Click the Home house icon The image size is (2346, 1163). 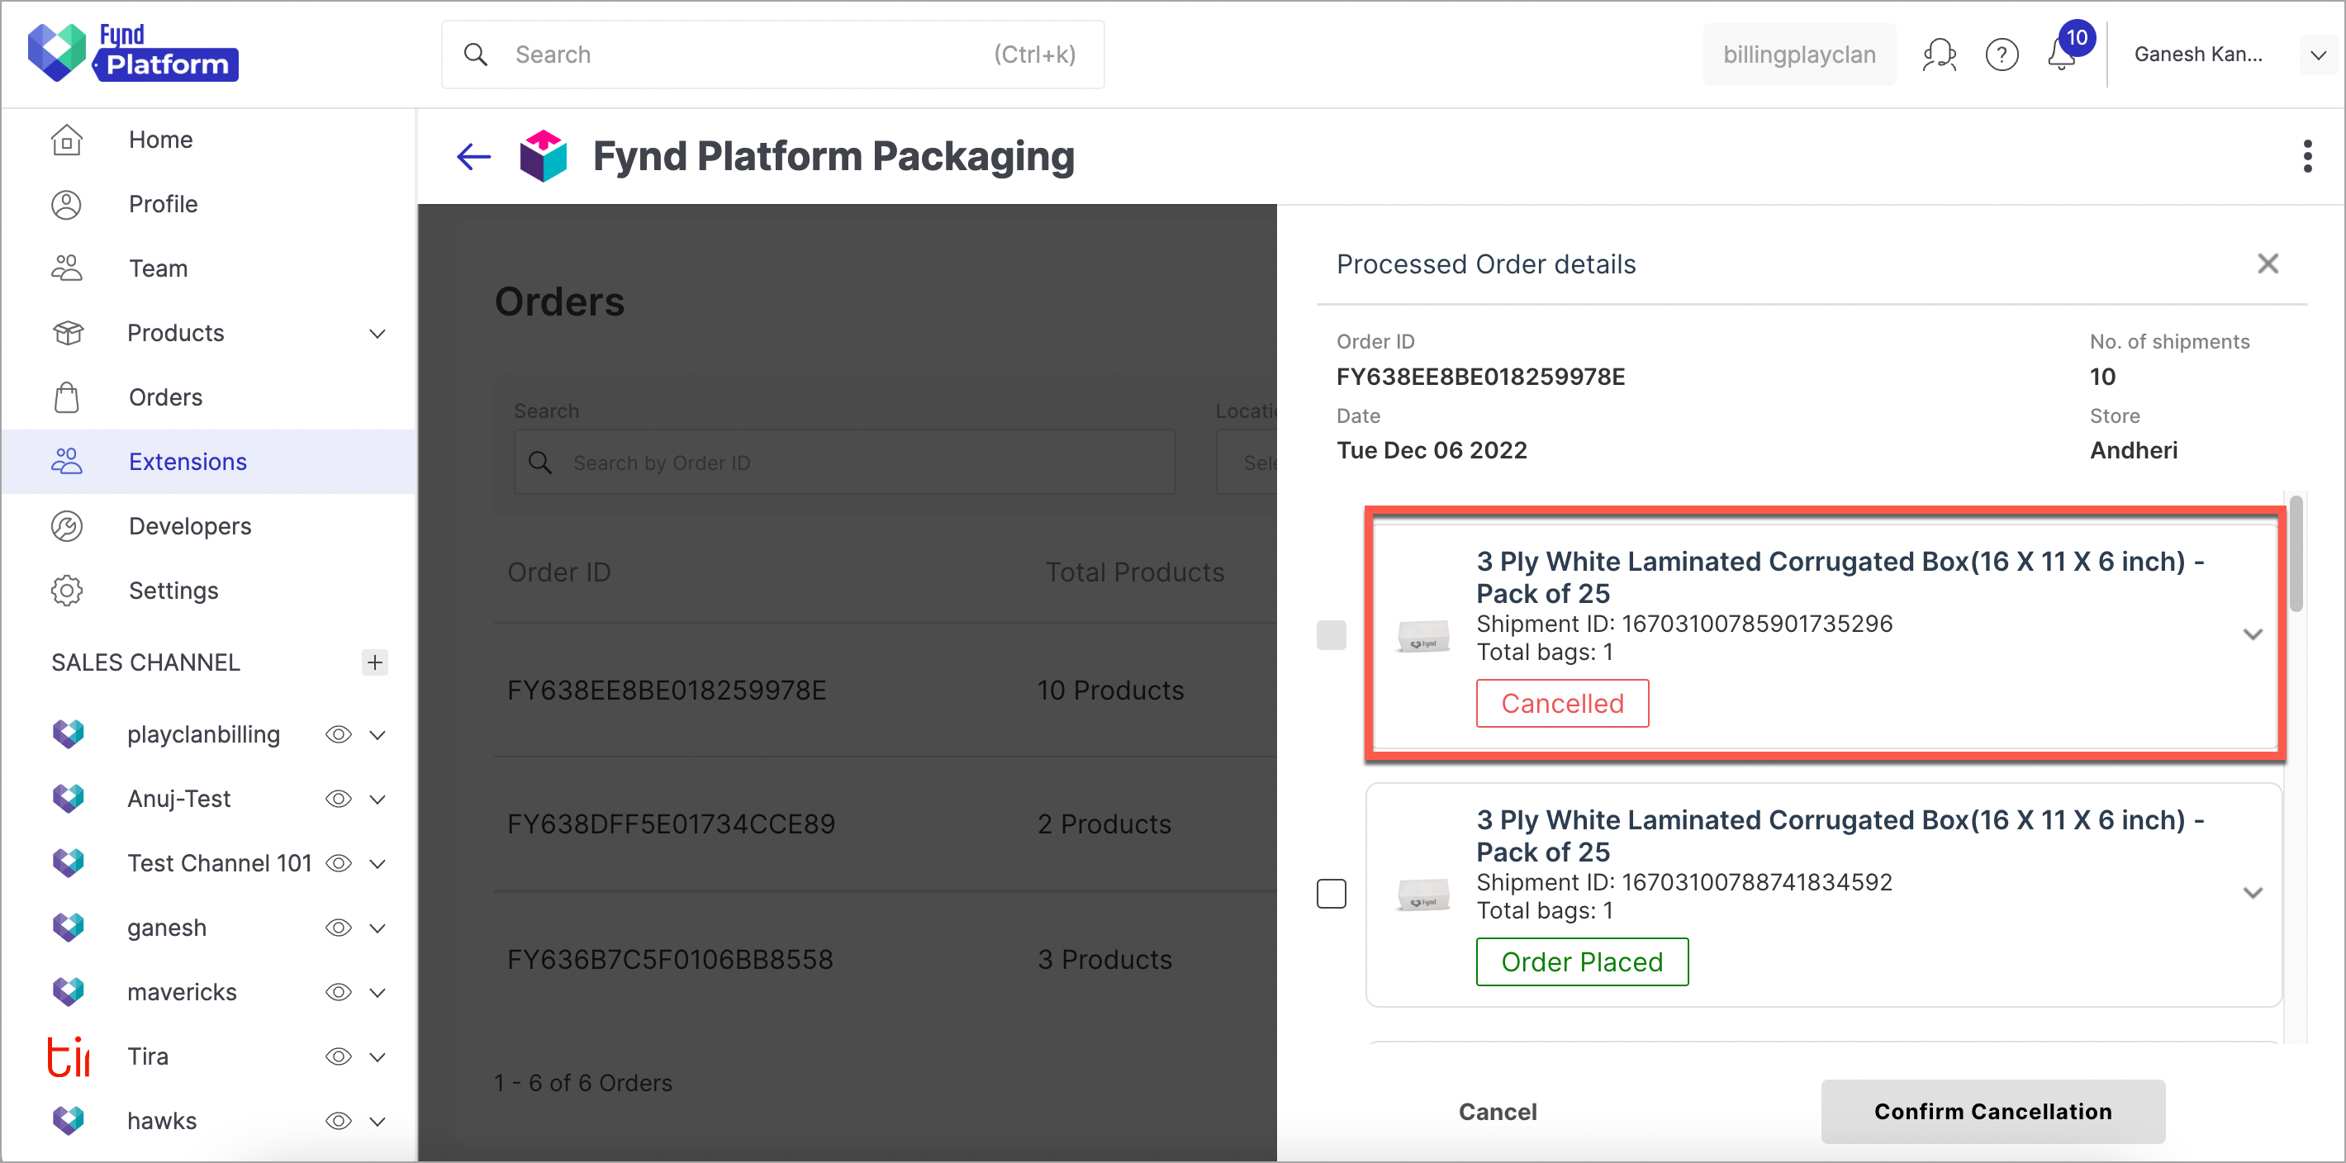(x=68, y=140)
